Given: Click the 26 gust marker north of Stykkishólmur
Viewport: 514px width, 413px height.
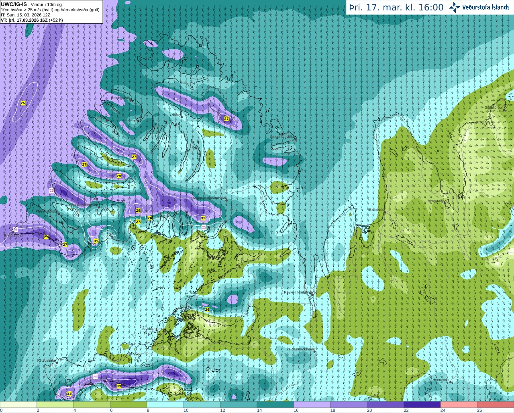Looking at the screenshot, I should coord(207,310).
